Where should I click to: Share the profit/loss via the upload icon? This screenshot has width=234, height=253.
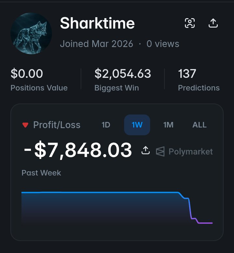(x=146, y=150)
